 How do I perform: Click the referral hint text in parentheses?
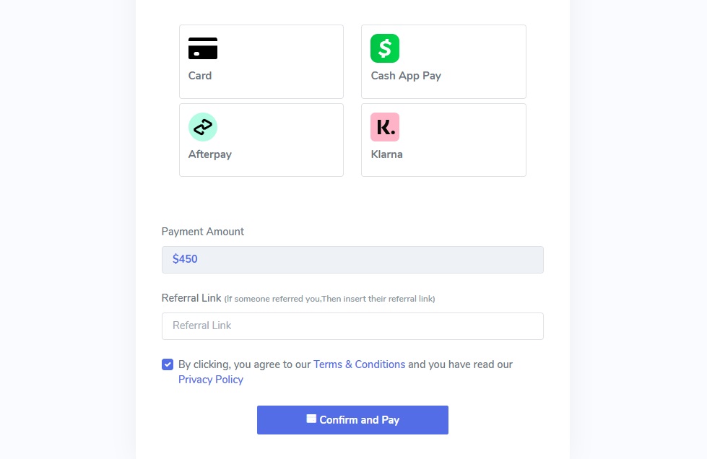pyautogui.click(x=330, y=299)
